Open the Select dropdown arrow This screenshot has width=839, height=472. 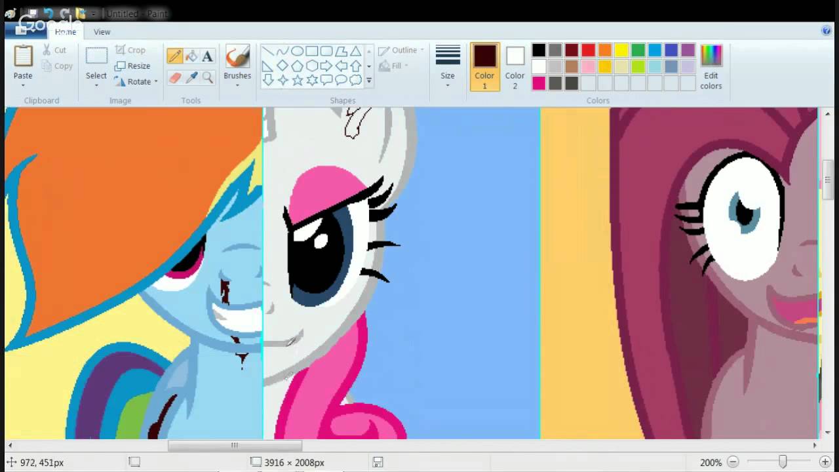[x=96, y=86]
